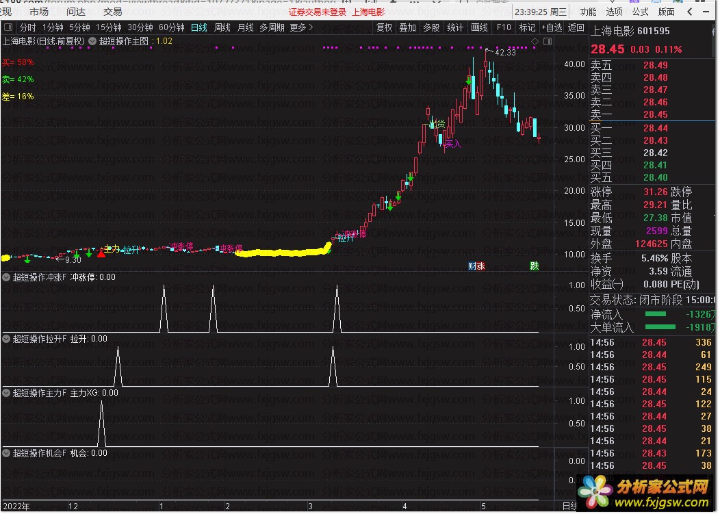Click the 跌 marker on chart
The image size is (720, 514).
(534, 266)
